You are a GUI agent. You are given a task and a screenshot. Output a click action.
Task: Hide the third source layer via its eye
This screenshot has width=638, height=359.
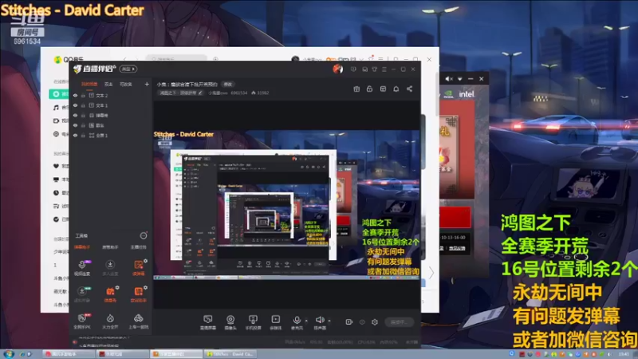pos(75,115)
